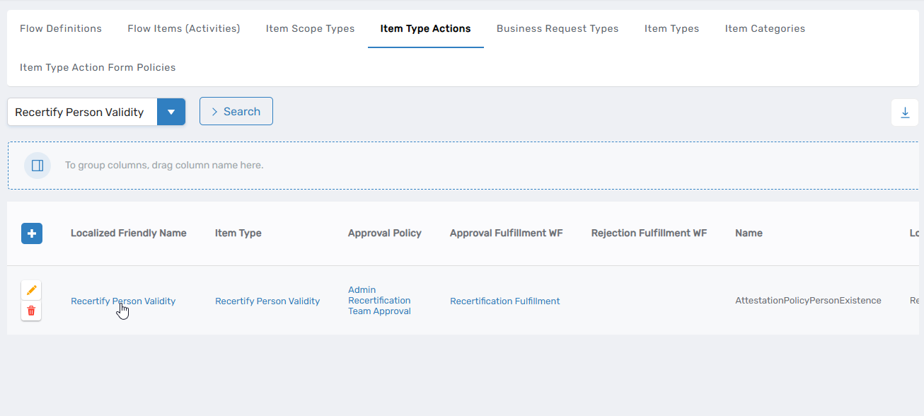Viewport: 924px width, 416px height.
Task: Open the Flow Items (Activities) tab
Action: 183,29
